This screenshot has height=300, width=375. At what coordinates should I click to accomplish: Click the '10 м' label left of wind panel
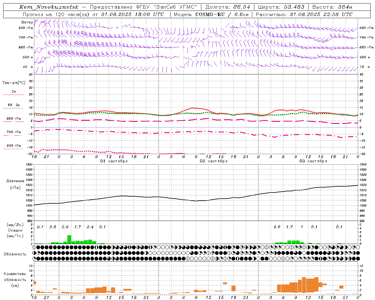click(28, 67)
